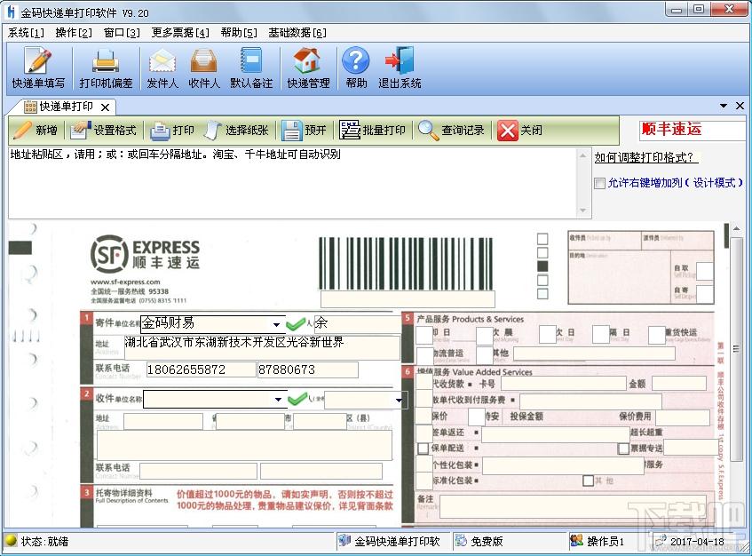Open the recipient contact name dropdown arrow

click(398, 401)
